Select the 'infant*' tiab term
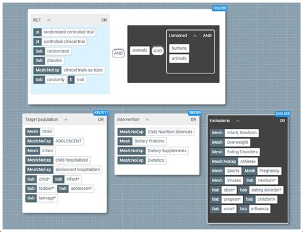303x232 pixels. [x=73, y=179]
